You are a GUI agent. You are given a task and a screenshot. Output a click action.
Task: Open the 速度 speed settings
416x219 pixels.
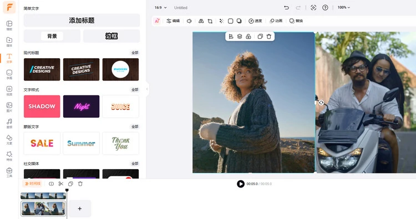tap(255, 21)
